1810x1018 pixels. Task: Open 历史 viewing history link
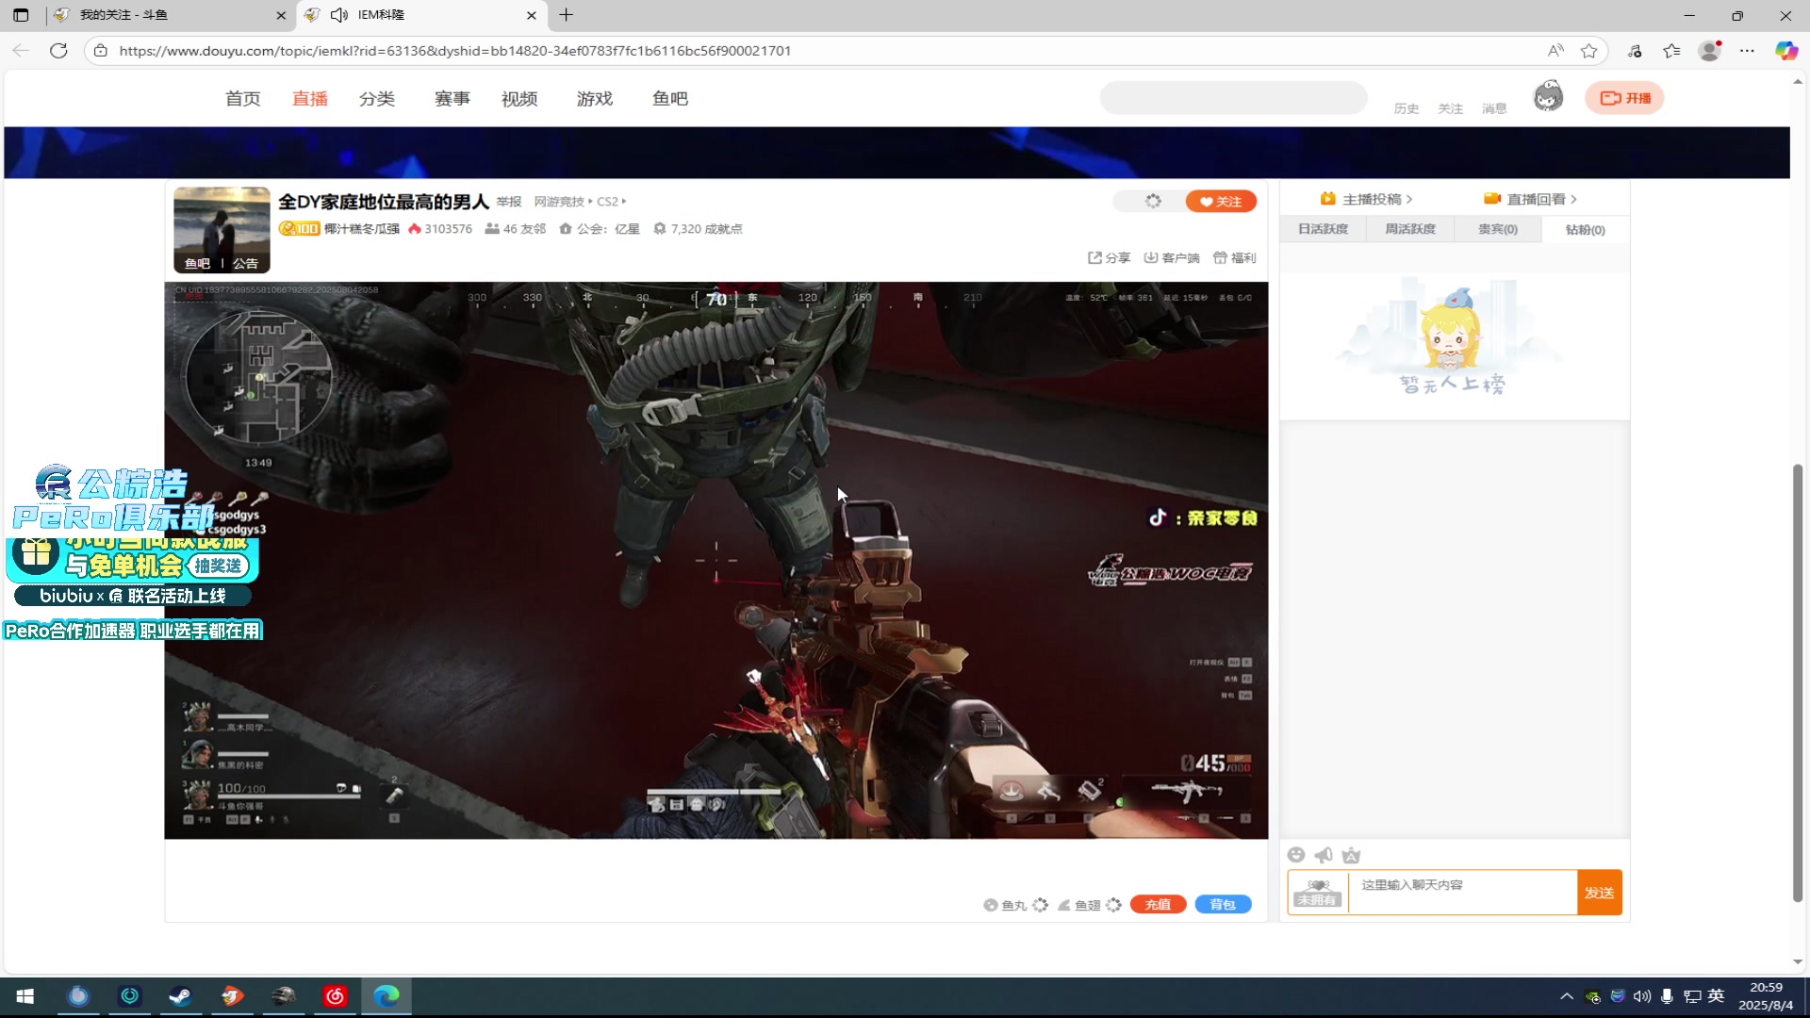tap(1407, 108)
